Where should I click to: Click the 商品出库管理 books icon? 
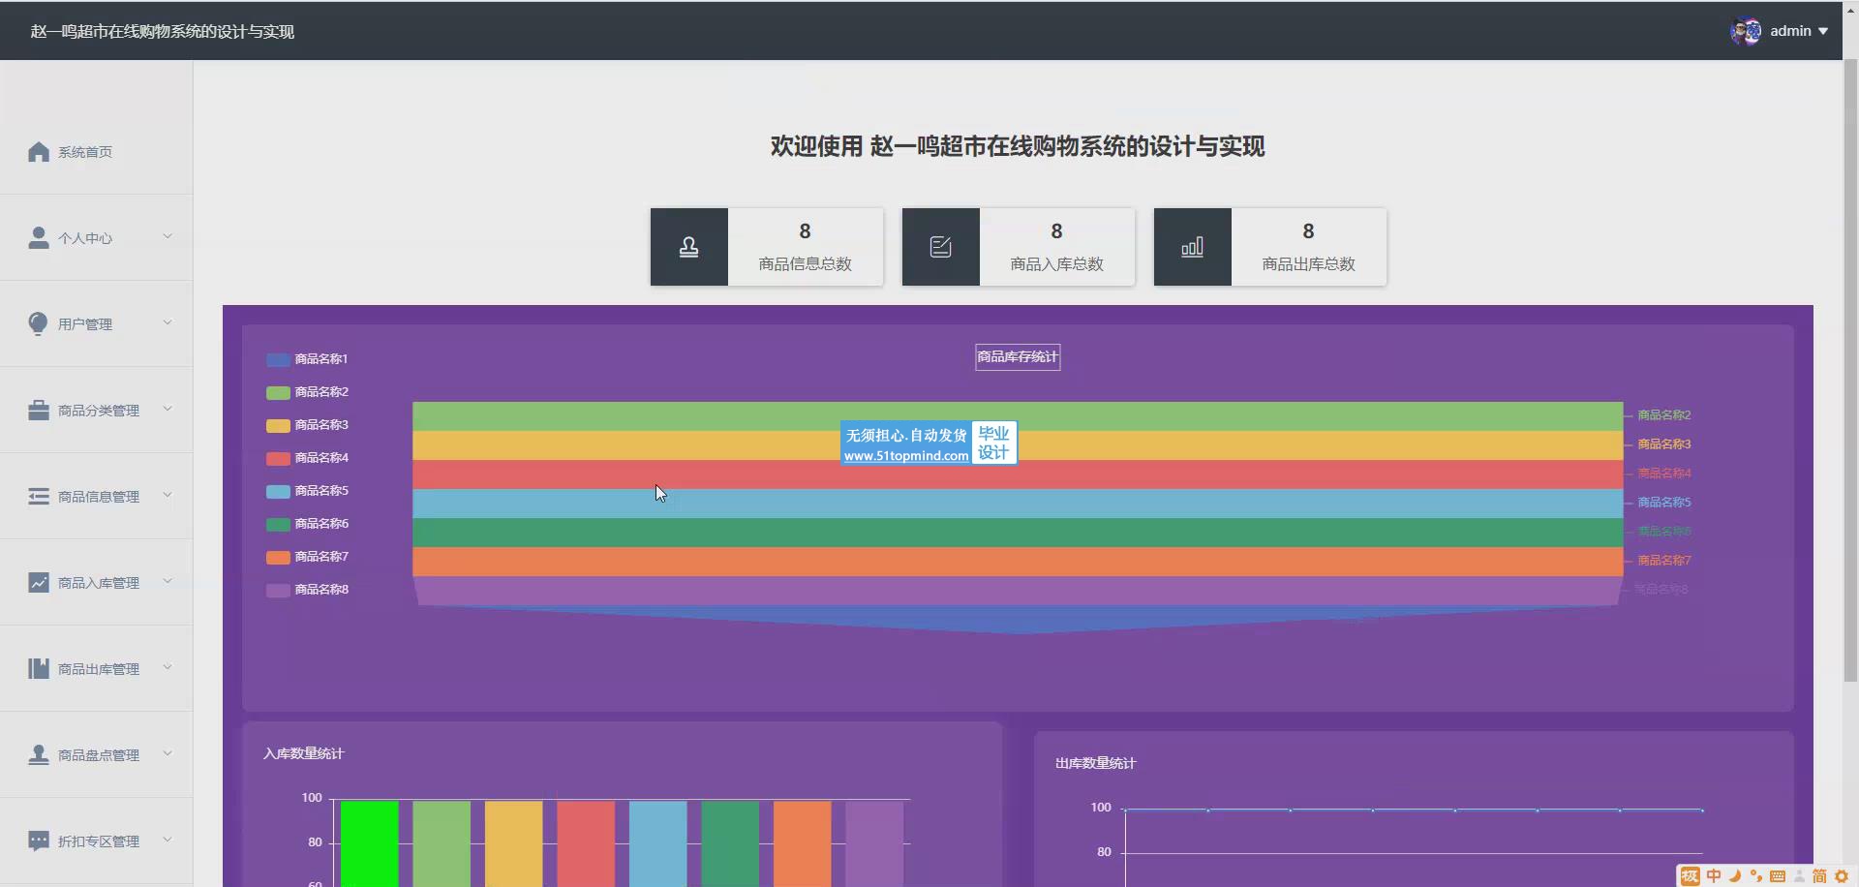(x=39, y=669)
